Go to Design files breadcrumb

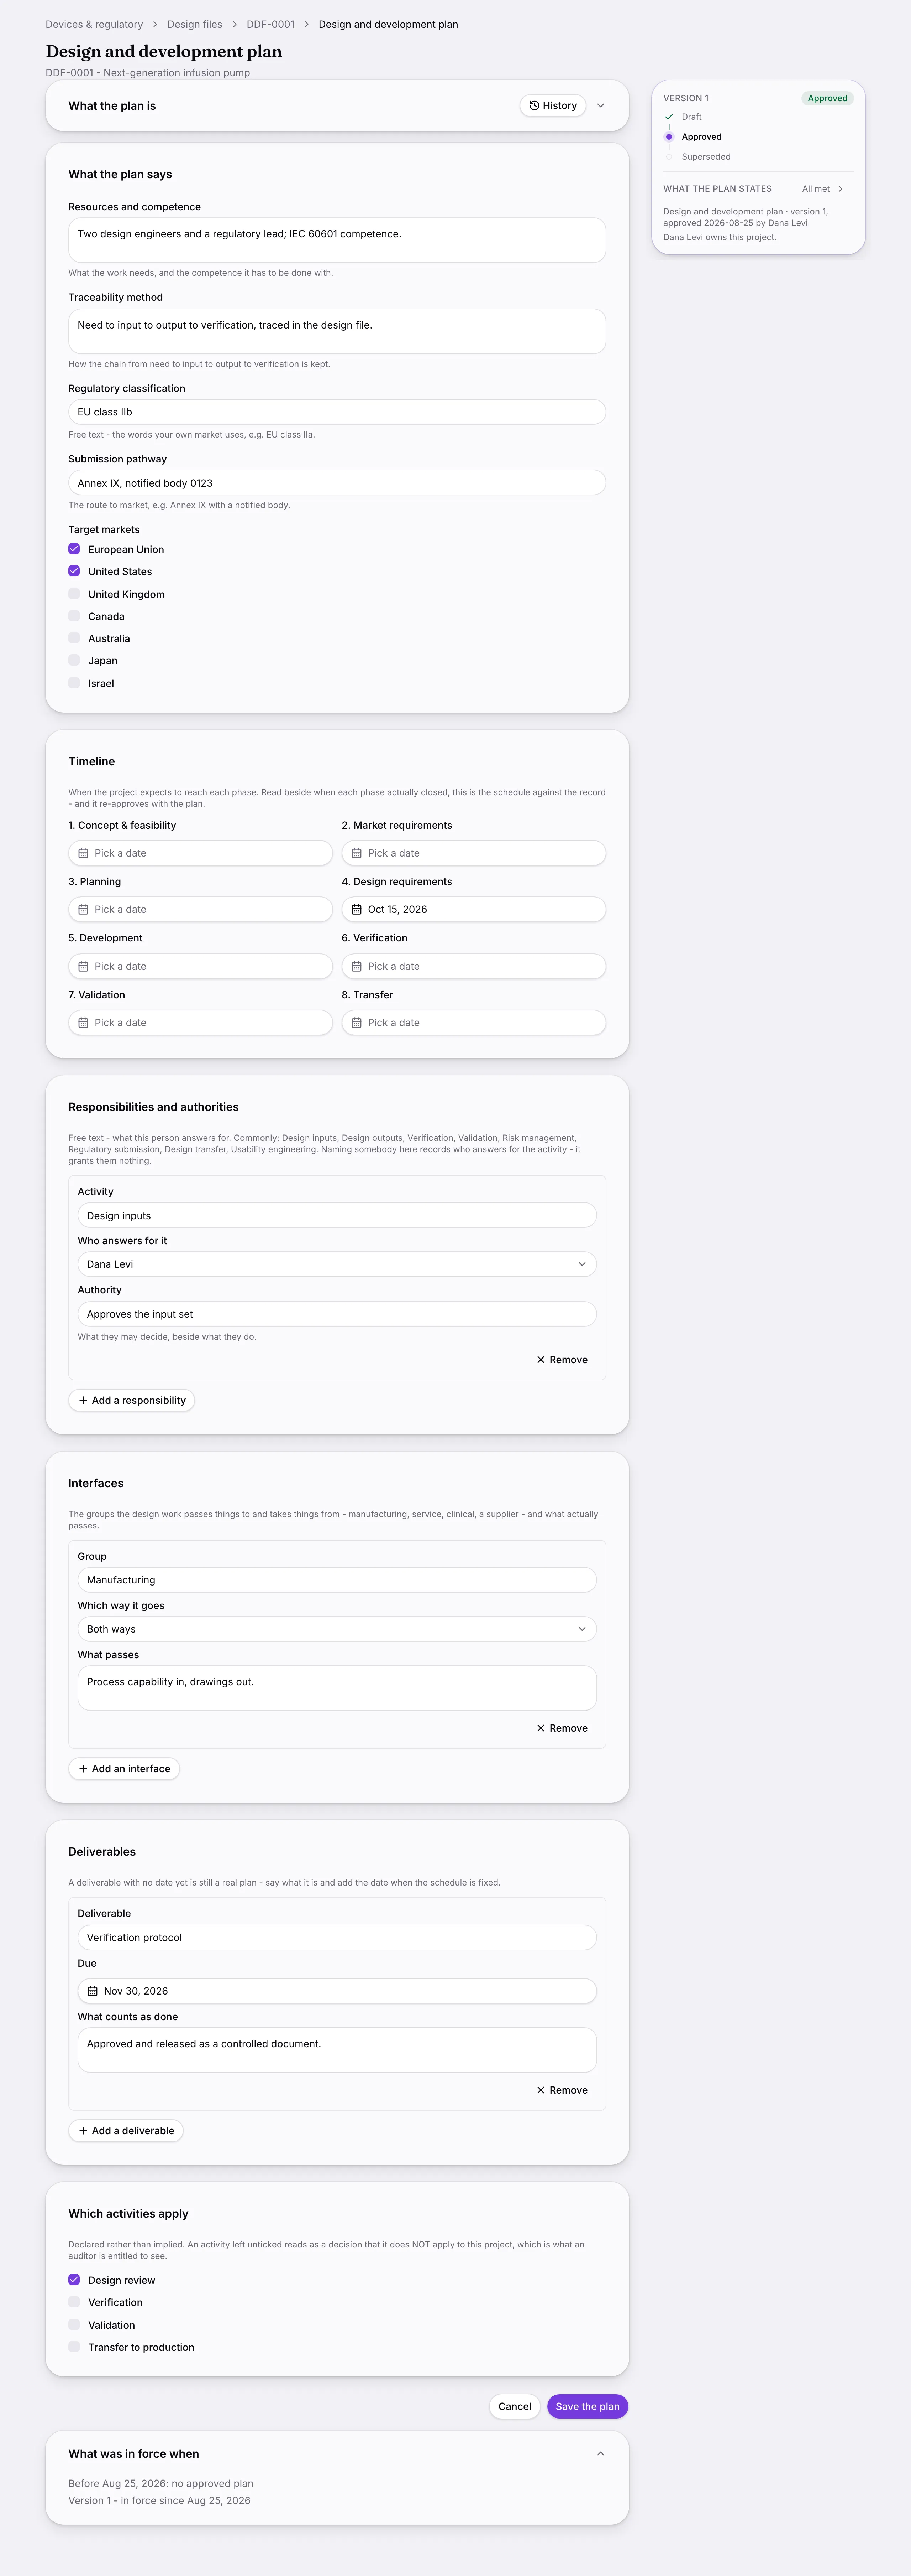[195, 24]
